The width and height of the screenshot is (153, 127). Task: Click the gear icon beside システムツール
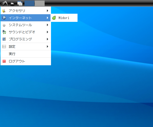pos(4,25)
